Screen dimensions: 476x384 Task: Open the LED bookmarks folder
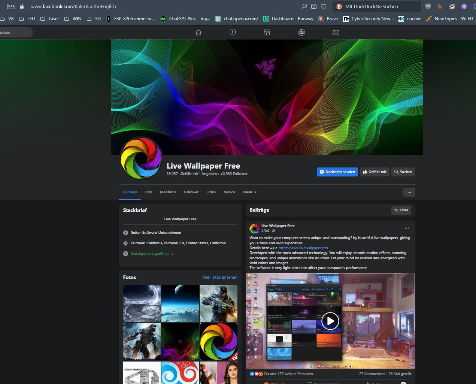(x=27, y=18)
